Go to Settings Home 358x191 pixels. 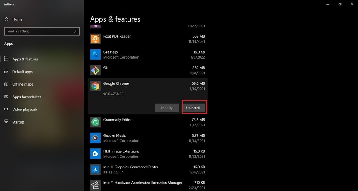click(x=17, y=19)
